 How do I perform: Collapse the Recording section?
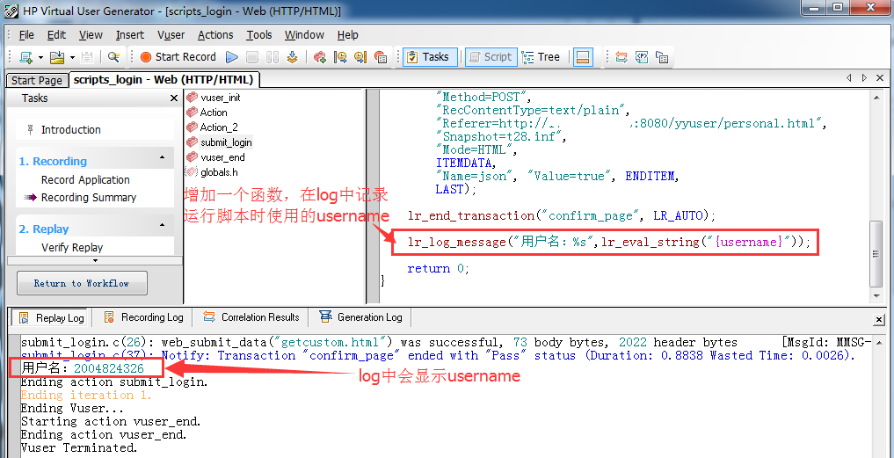pos(163,157)
